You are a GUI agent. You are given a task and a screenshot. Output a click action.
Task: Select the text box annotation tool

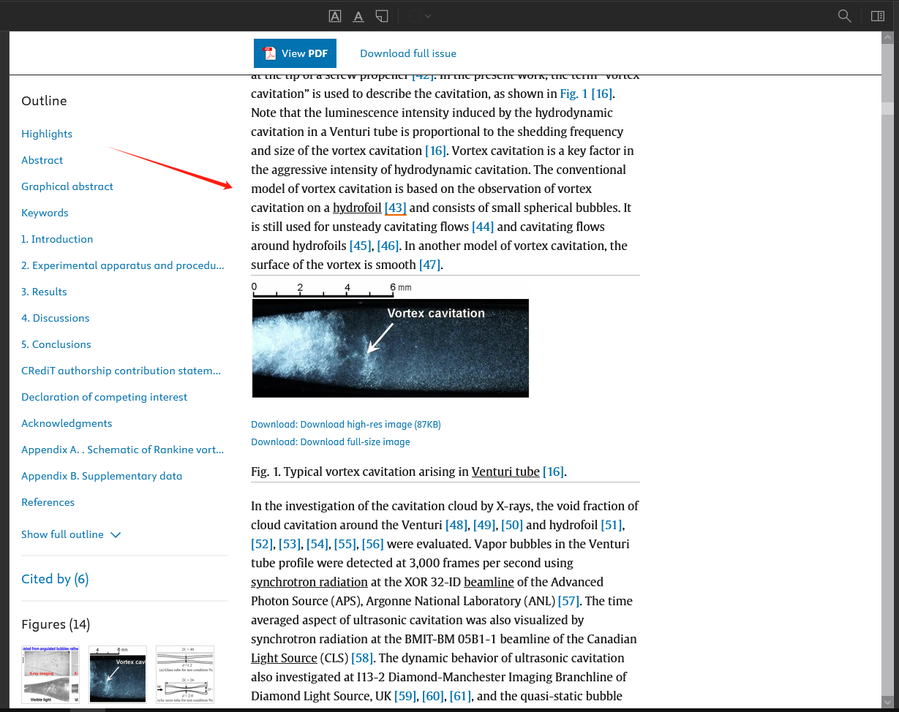coord(334,16)
